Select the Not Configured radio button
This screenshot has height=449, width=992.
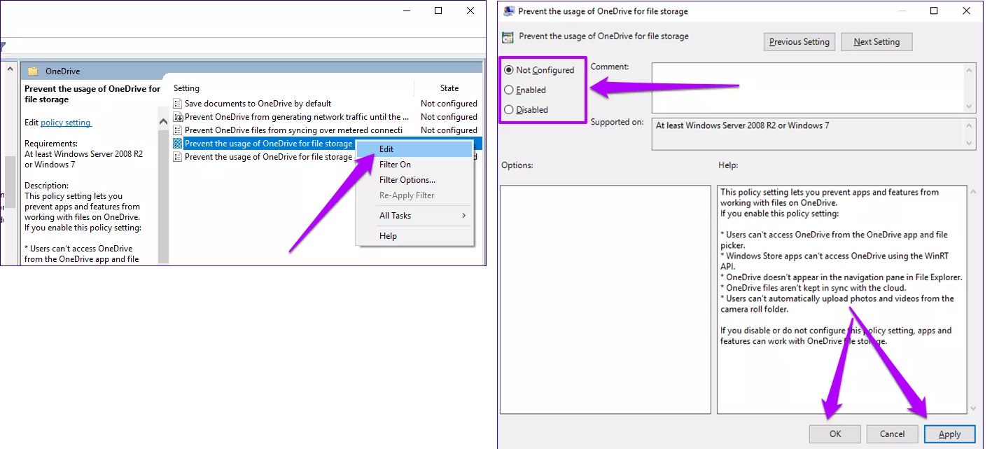click(x=509, y=70)
